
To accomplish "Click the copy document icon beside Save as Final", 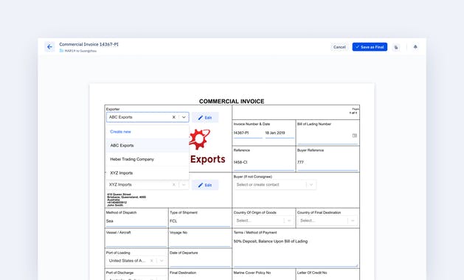I will click(x=396, y=47).
